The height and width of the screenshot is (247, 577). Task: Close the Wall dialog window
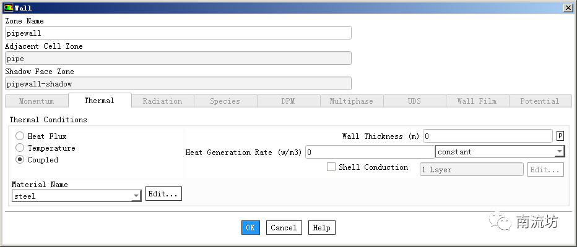click(x=568, y=8)
